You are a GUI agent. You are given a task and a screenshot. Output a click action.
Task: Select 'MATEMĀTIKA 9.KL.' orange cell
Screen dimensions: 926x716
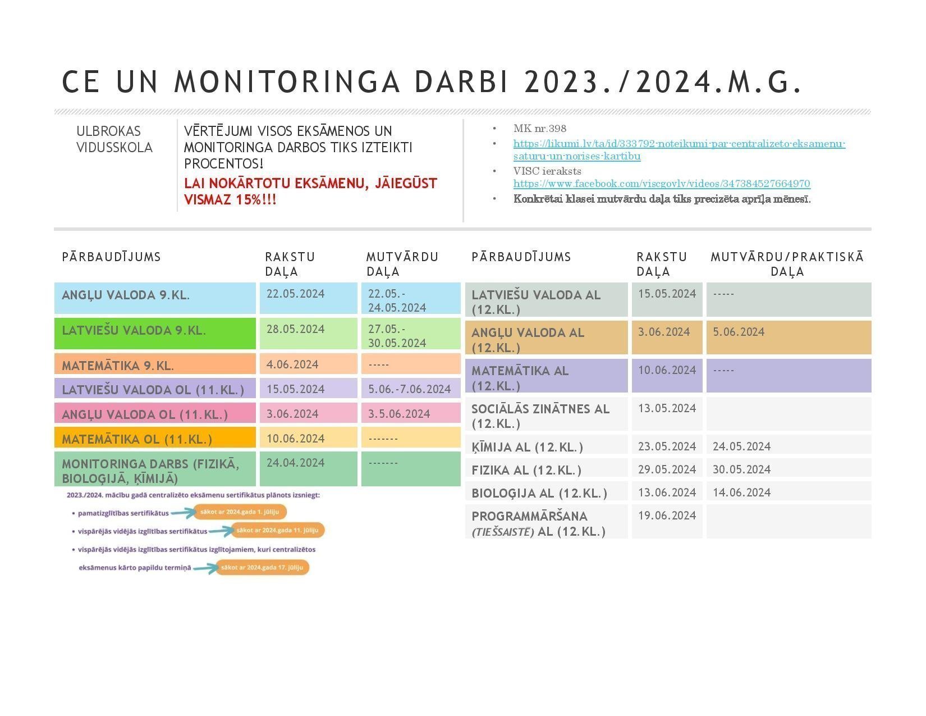pyautogui.click(x=155, y=364)
